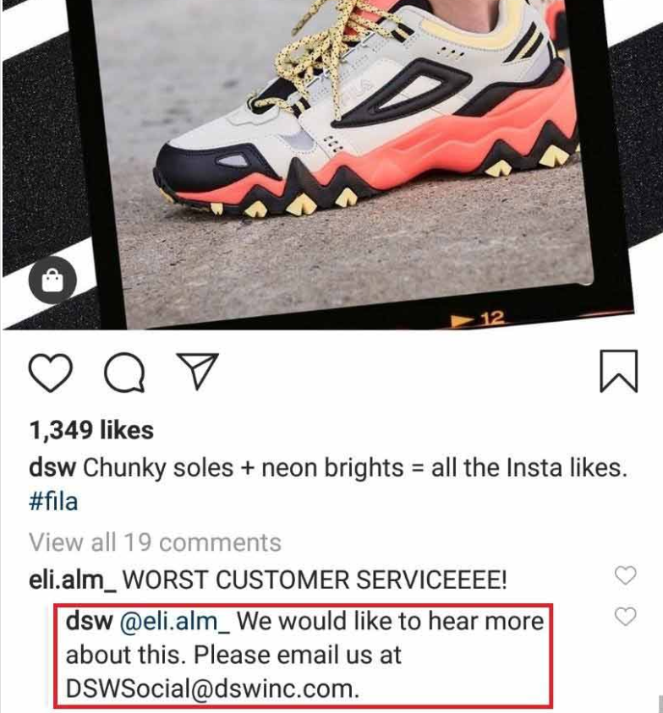The height and width of the screenshot is (713, 663).
Task: Expand View all 19 comments
Action: tap(155, 542)
